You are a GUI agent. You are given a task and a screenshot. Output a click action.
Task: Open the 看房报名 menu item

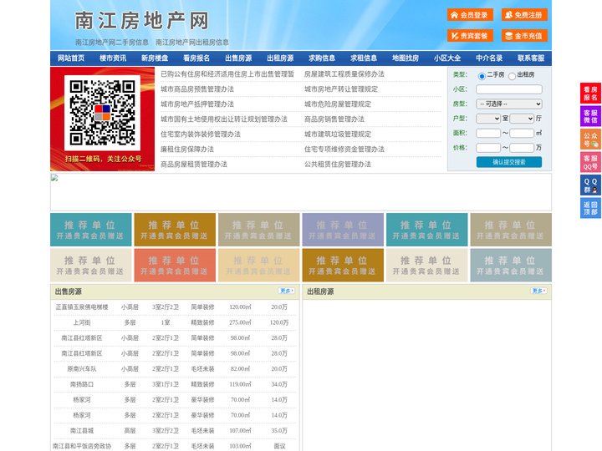pos(196,58)
